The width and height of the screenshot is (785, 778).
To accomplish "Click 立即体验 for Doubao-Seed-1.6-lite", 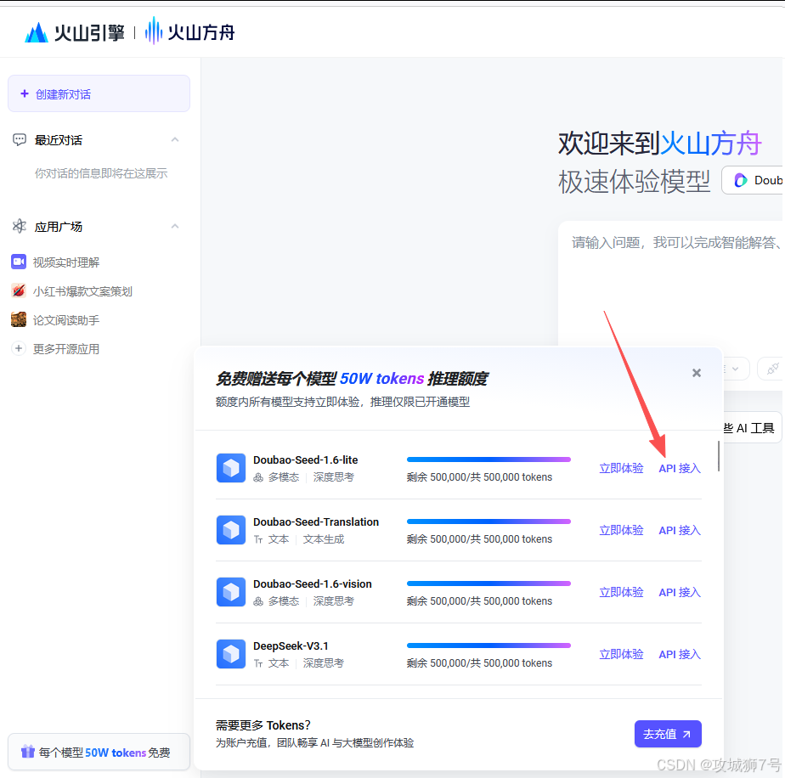I will [621, 468].
